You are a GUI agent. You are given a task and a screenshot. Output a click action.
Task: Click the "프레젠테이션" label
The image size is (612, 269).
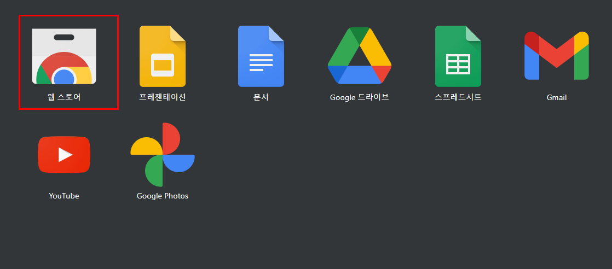click(163, 97)
